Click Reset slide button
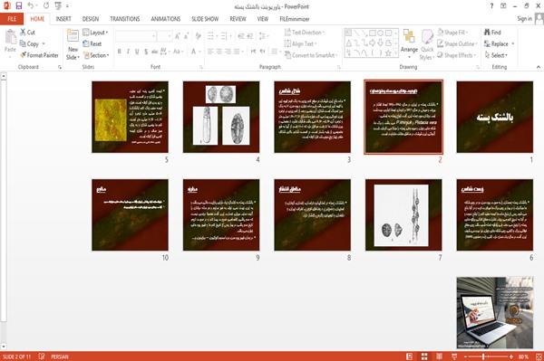Image resolution: width=544 pixels, height=361 pixels. click(92, 43)
